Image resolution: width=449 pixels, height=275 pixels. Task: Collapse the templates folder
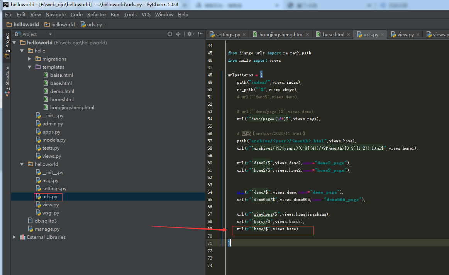[30, 67]
